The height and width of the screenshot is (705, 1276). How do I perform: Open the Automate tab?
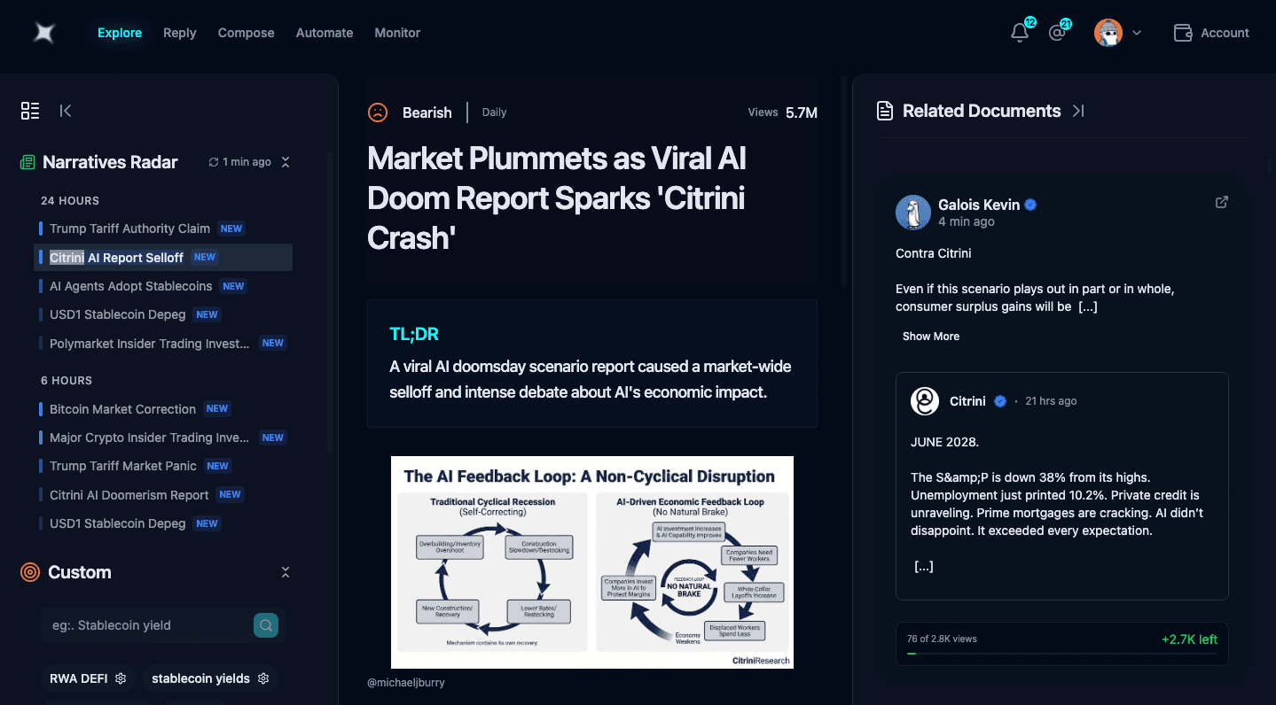click(x=324, y=33)
